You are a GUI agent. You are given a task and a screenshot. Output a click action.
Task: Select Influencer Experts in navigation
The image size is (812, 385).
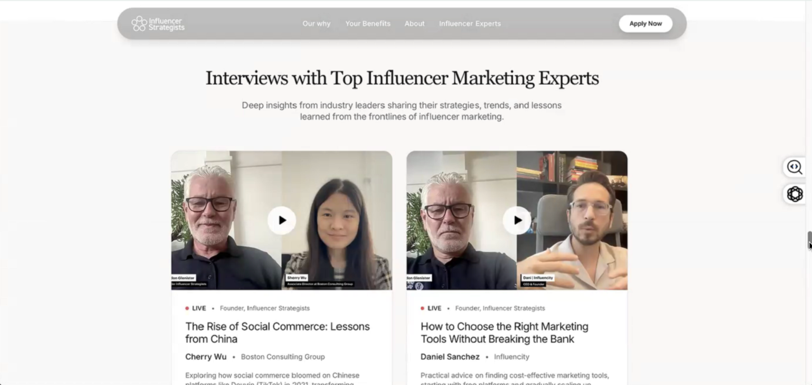[x=470, y=24]
